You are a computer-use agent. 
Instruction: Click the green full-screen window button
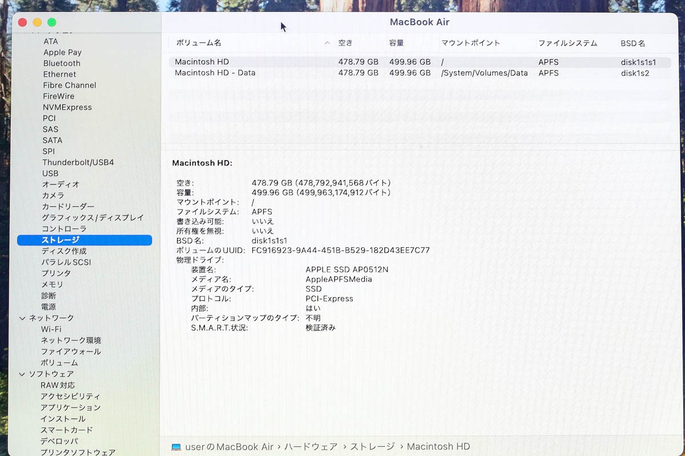[52, 22]
